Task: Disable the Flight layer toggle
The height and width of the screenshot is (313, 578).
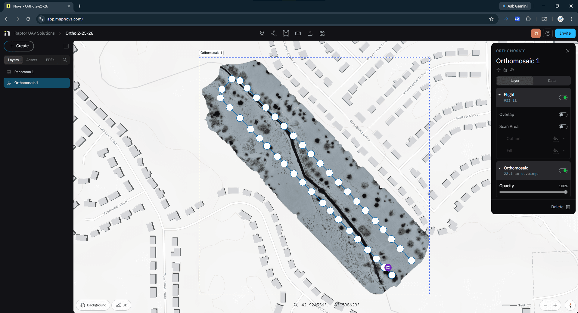Action: (x=563, y=98)
